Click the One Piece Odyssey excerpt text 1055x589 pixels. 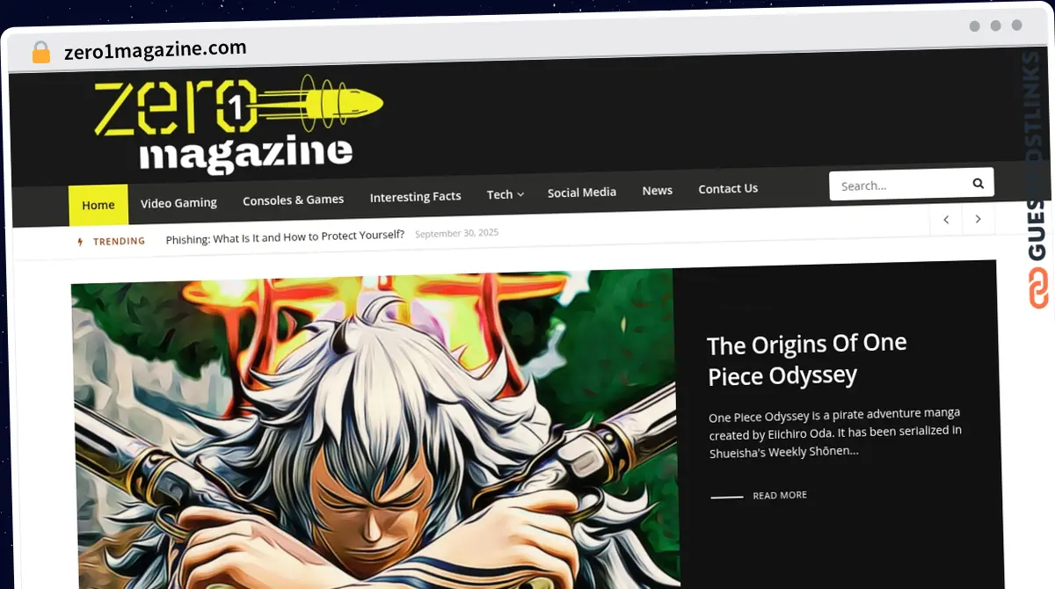tap(835, 432)
